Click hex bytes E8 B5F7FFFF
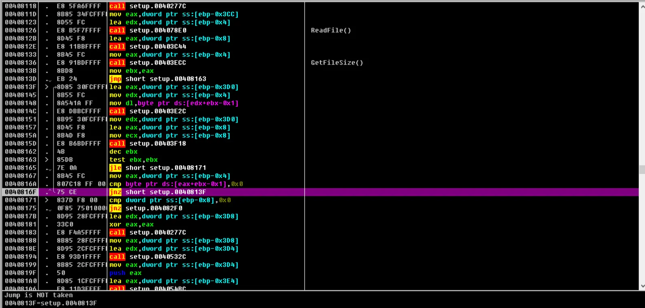This screenshot has height=308, width=645. point(79,30)
